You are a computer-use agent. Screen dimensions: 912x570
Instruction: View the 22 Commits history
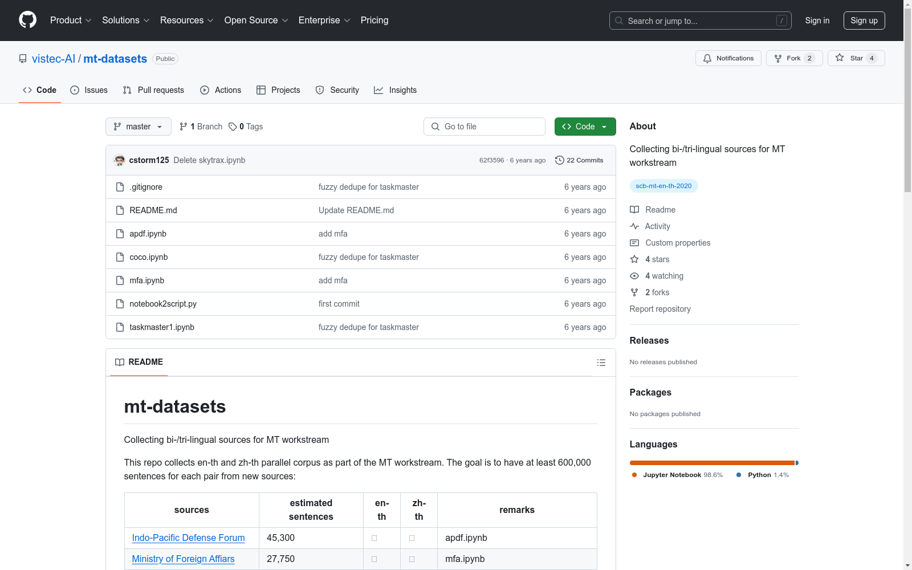coord(579,160)
